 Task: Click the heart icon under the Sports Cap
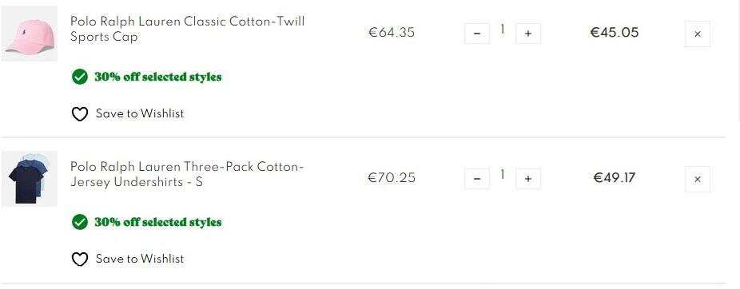(x=80, y=113)
